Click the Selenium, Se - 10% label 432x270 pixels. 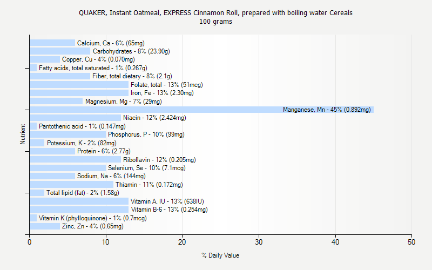147,168
